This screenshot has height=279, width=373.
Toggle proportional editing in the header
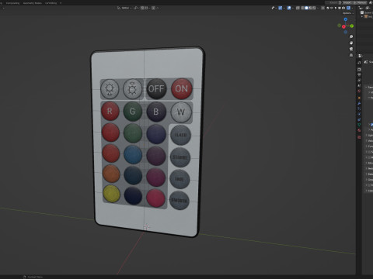tap(153, 8)
